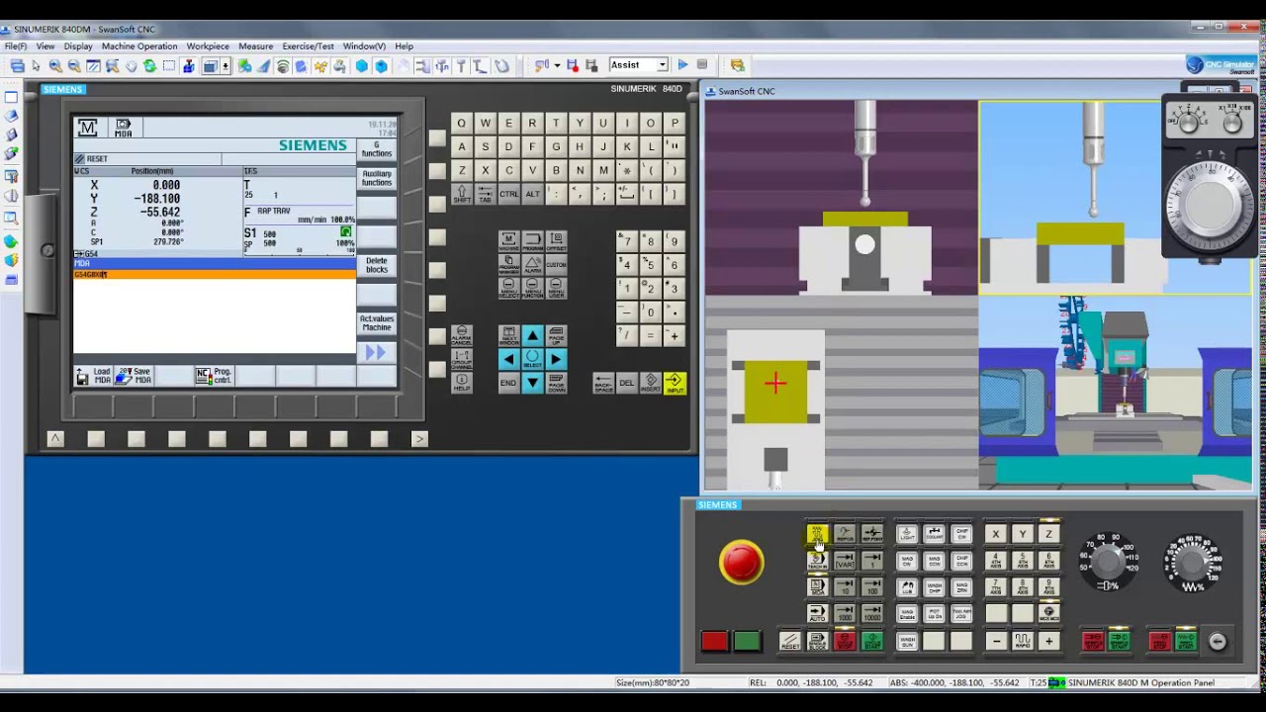1266x712 pixels.
Task: Toggle the MCS/WCS coordinate key
Action: 1049,614
